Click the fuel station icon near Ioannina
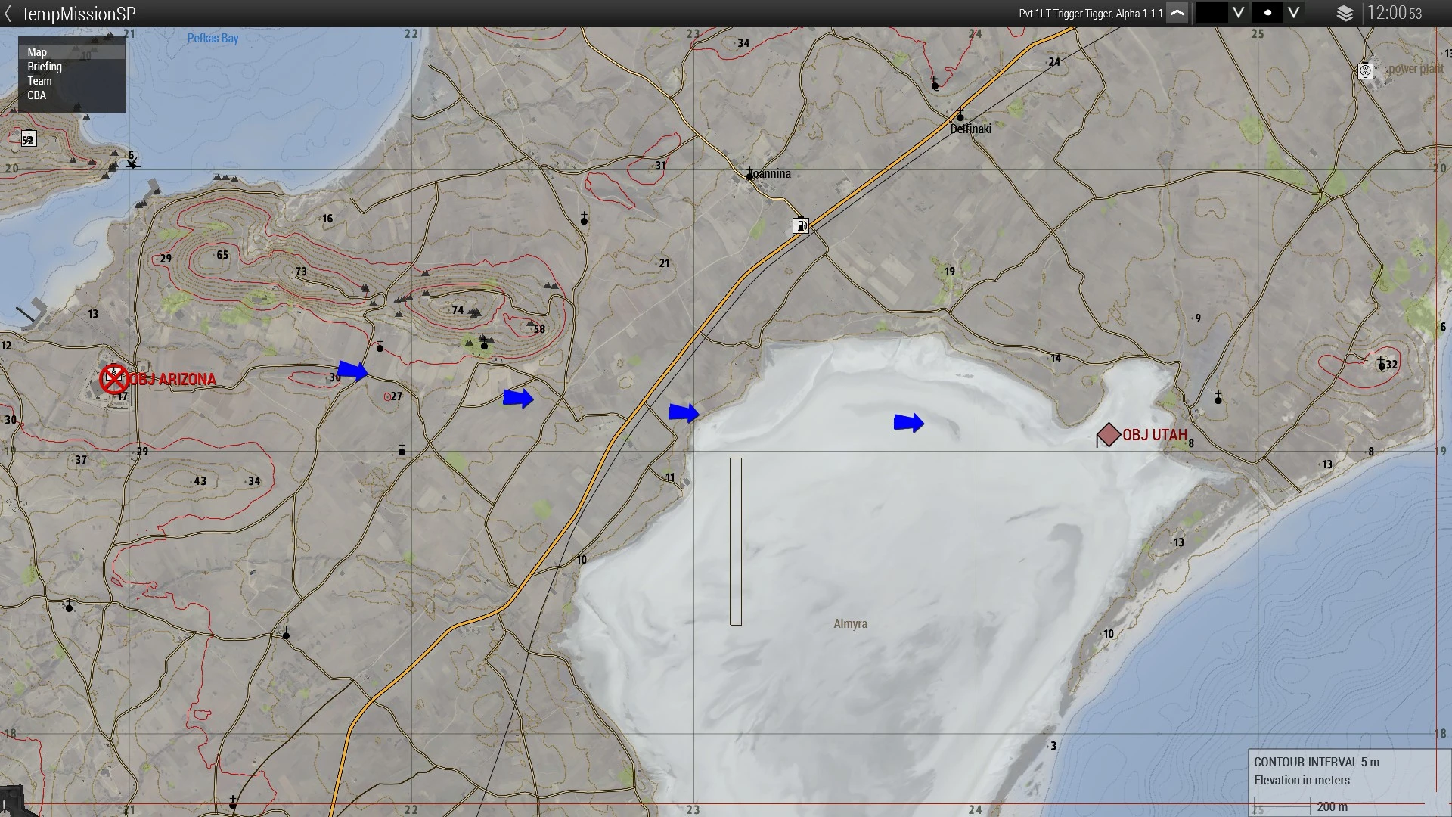Image resolution: width=1452 pixels, height=817 pixels. point(801,225)
